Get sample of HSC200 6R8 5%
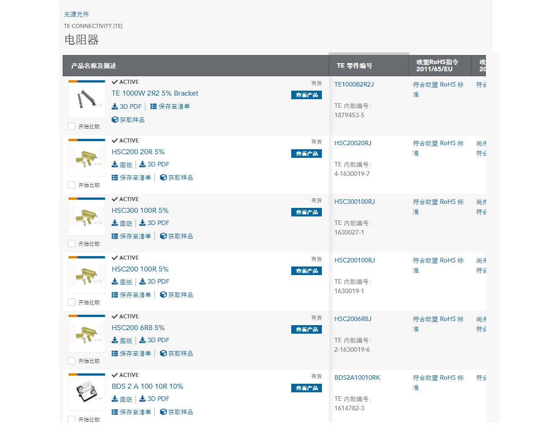541x432 pixels. point(177,354)
